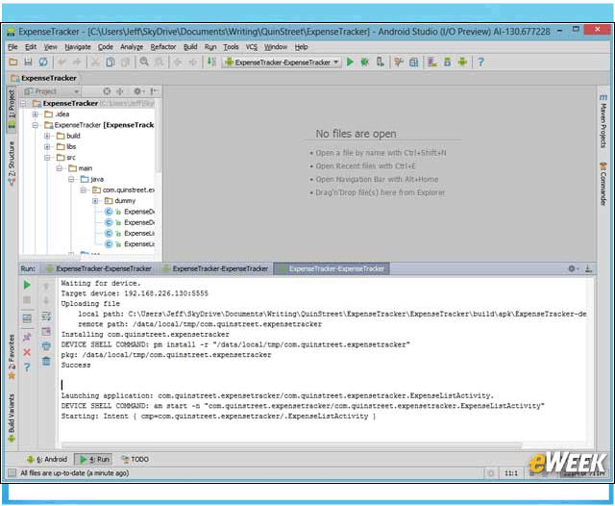The height and width of the screenshot is (506, 615).
Task: Click Collapse All in the Project panel header
Action: pyautogui.click(x=120, y=91)
